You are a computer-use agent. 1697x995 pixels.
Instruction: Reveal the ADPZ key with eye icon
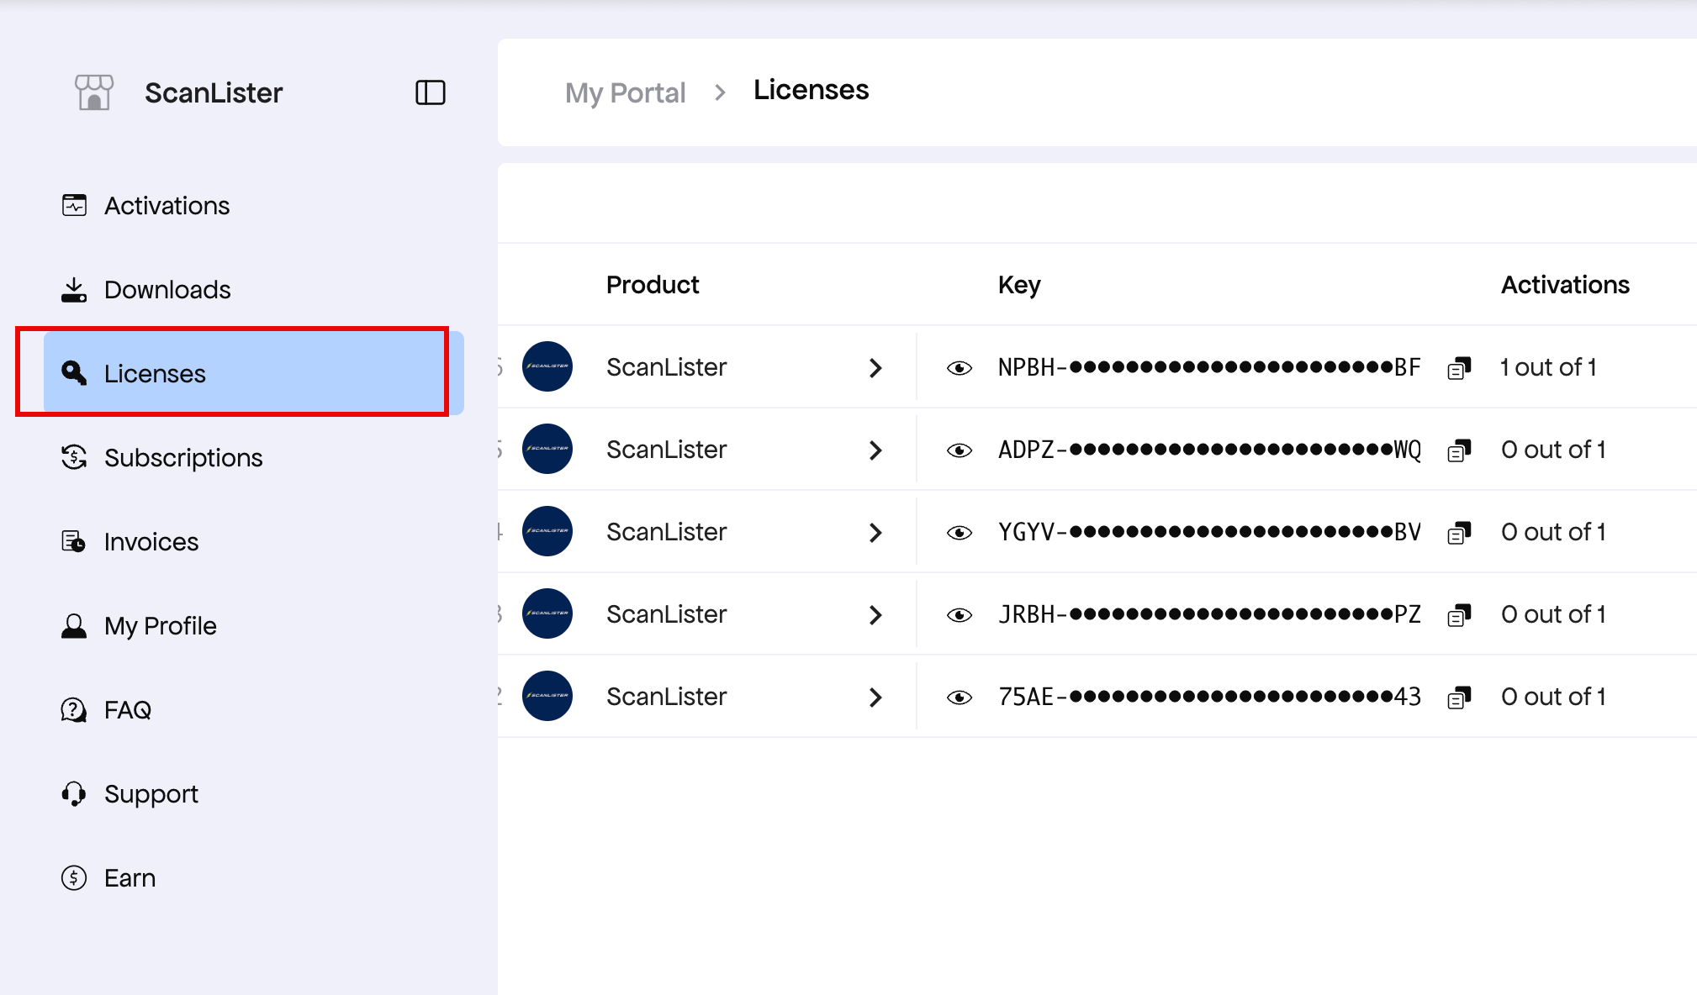point(960,450)
